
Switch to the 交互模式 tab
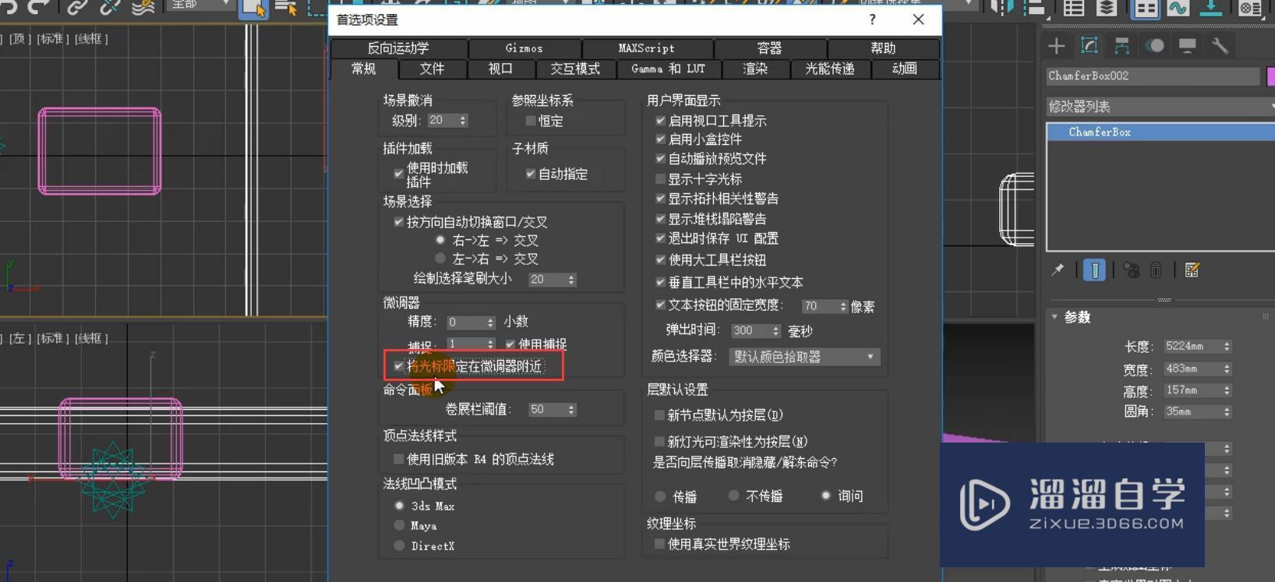point(575,69)
